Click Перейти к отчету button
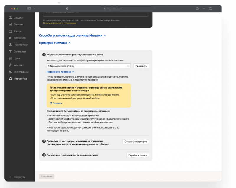The image size is (236, 188). click(x=137, y=155)
